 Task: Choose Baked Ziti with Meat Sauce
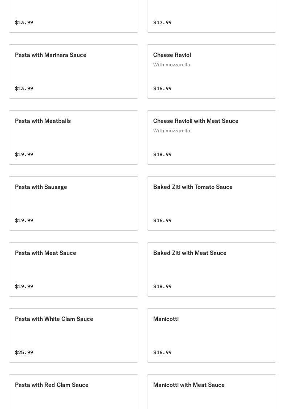click(211, 269)
